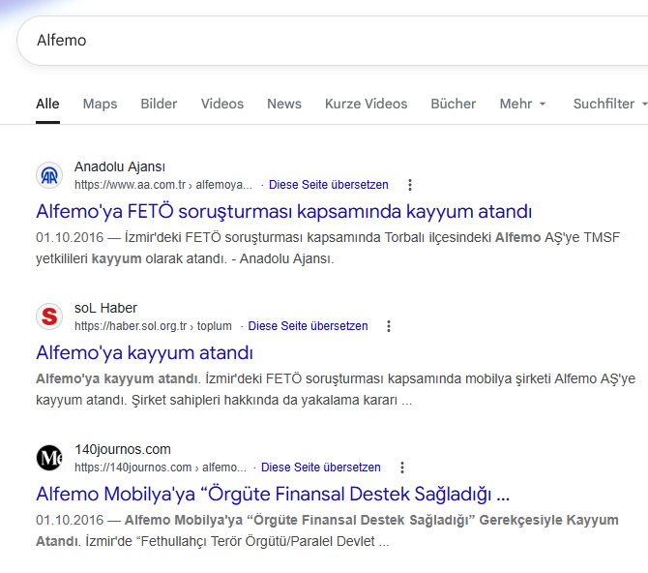Click the 140journos.com favicon

pyautogui.click(x=49, y=458)
